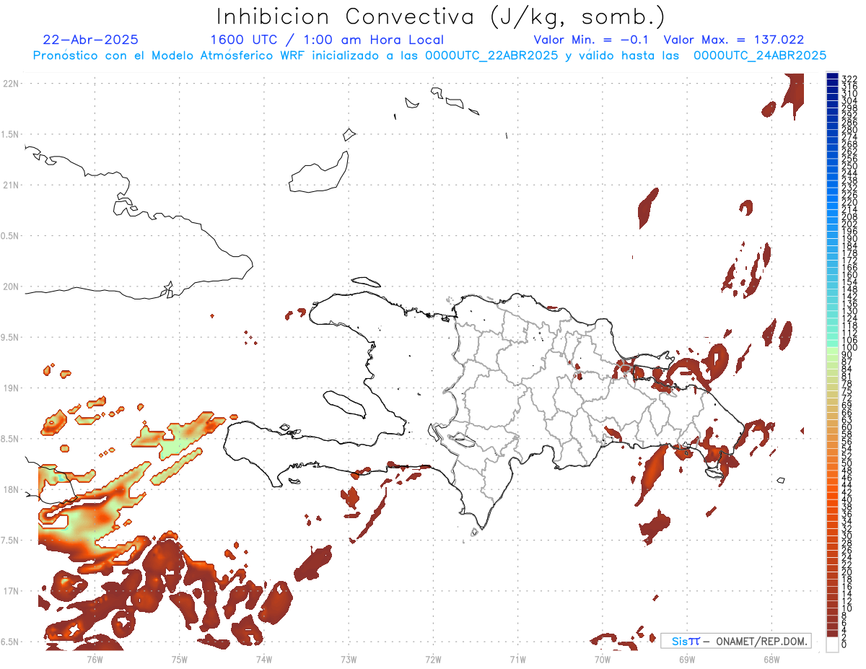Screen dimensions: 866x669
Task: Click the dark blue top swatch of colorbar
Action: point(832,77)
